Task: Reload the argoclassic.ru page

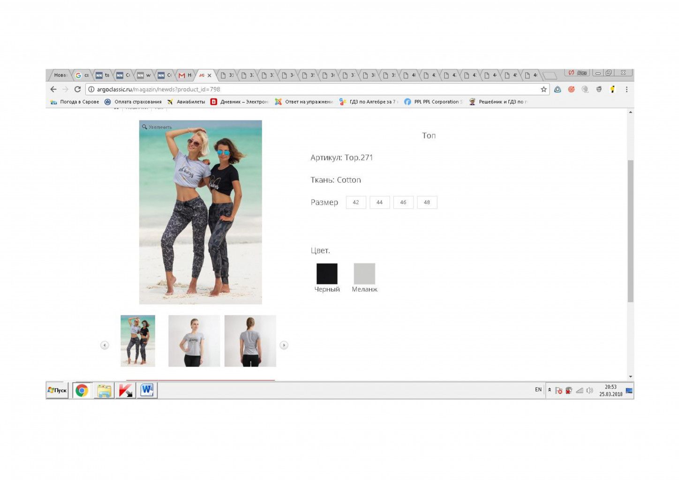Action: click(x=77, y=89)
